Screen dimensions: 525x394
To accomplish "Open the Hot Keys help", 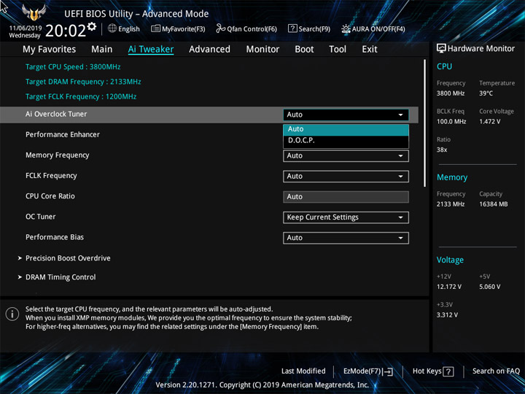I will pos(433,371).
